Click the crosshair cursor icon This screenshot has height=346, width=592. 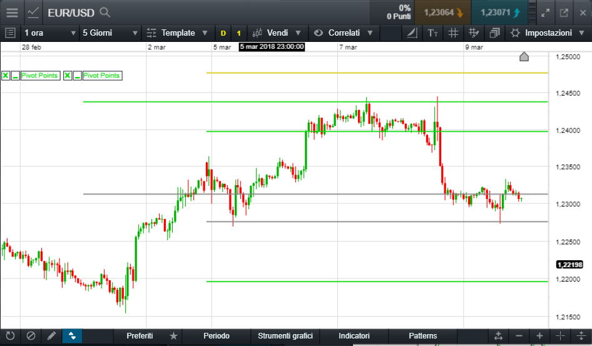pyautogui.click(x=560, y=336)
